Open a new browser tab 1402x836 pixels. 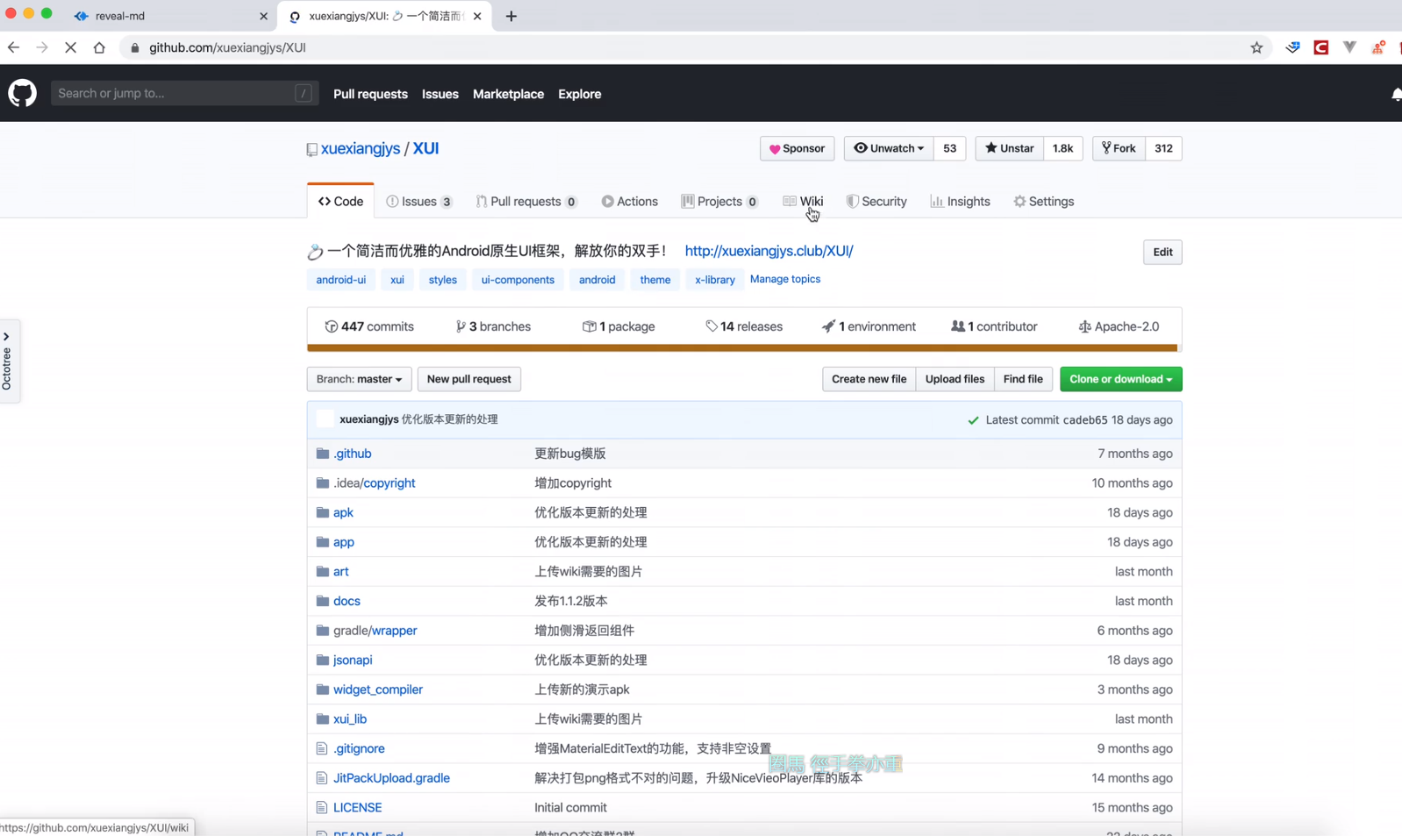pyautogui.click(x=511, y=16)
